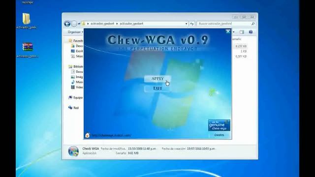Open the Música library
315x177 pixels.
tap(77, 82)
